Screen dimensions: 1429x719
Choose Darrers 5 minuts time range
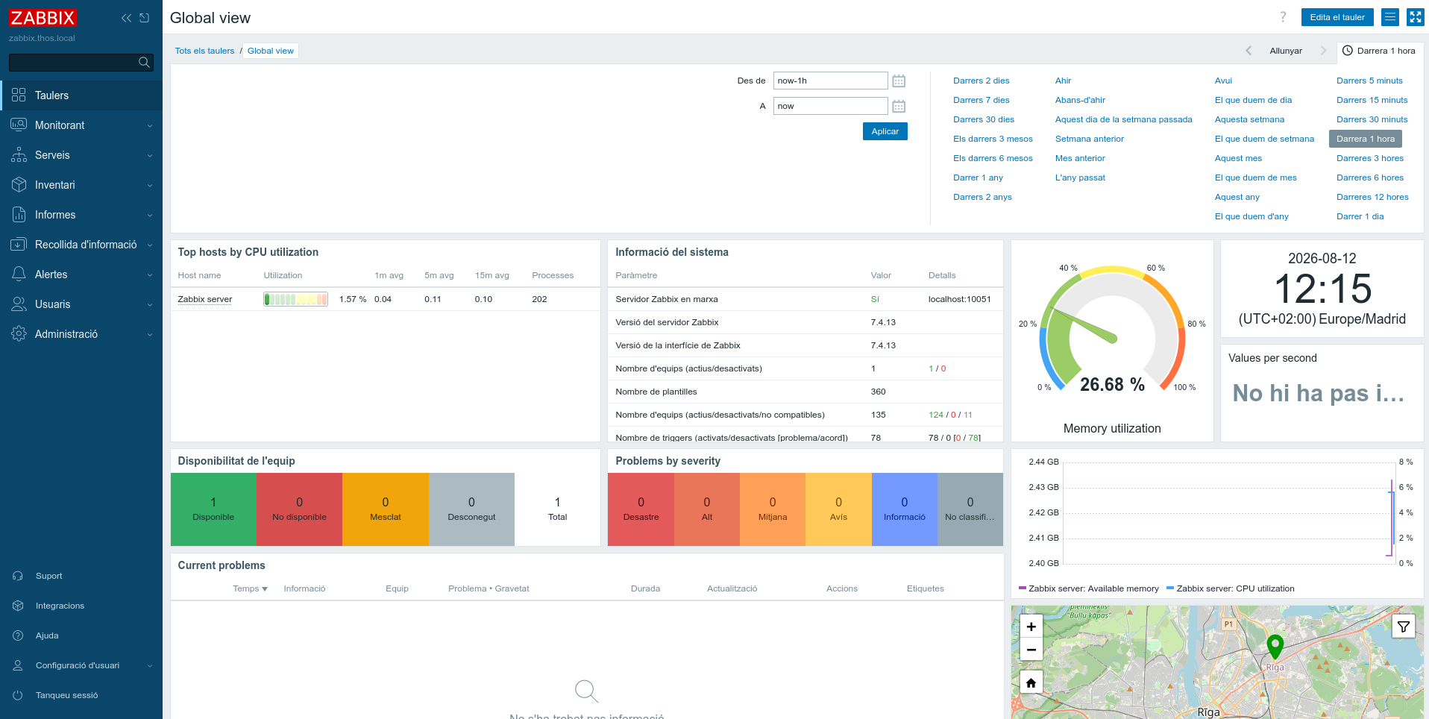coord(1369,81)
